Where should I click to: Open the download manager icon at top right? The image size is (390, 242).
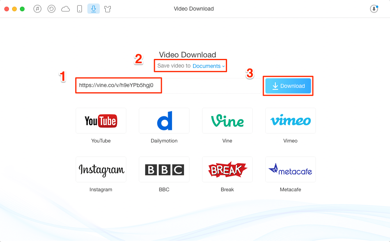(374, 9)
